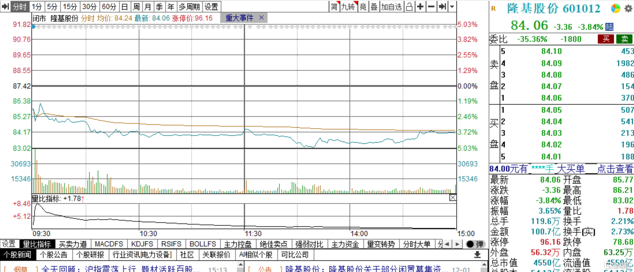Close the 重大事件 tab
The image size is (634, 272).
tap(261, 17)
